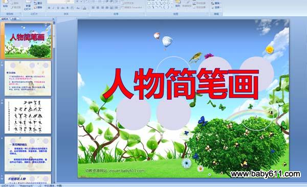307x187 pixels.
Task: Click the Replace button in the editing group
Action: coord(216,4)
